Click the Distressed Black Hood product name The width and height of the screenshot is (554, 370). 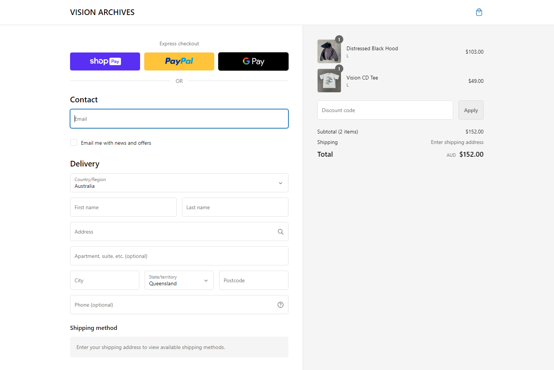(372, 48)
